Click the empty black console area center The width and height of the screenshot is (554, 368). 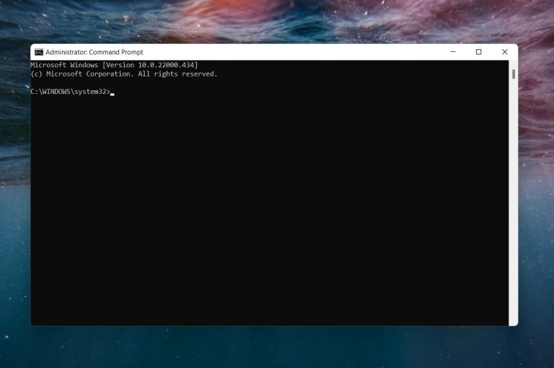[271, 209]
